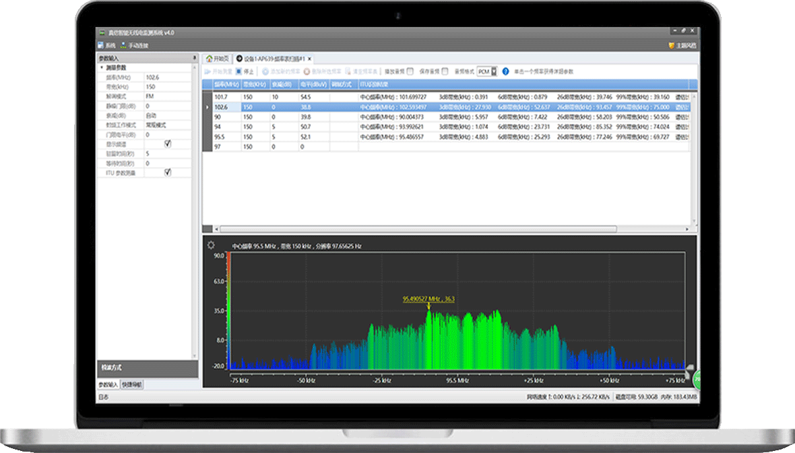Viewport: 795px width, 453px height.
Task: Click the level color scale bar on chart
Action: [228, 310]
